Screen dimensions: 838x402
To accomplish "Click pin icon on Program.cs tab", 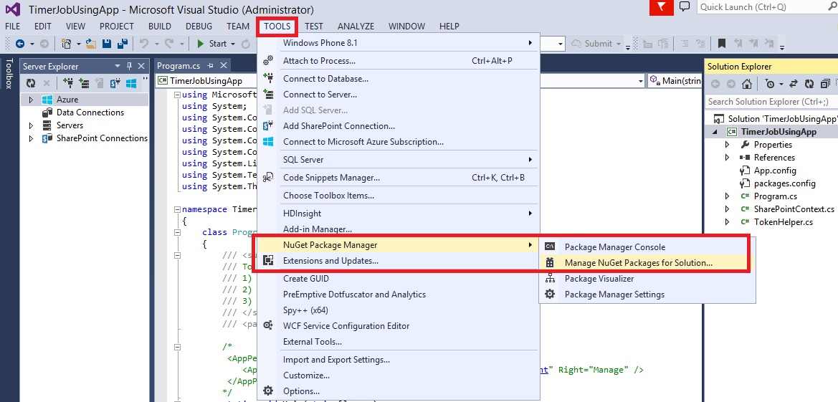I will coord(210,66).
